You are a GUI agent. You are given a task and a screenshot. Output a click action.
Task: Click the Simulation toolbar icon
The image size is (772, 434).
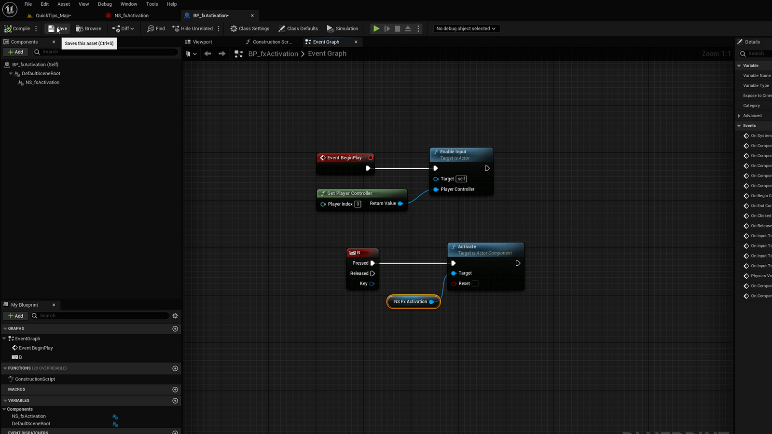pyautogui.click(x=343, y=28)
